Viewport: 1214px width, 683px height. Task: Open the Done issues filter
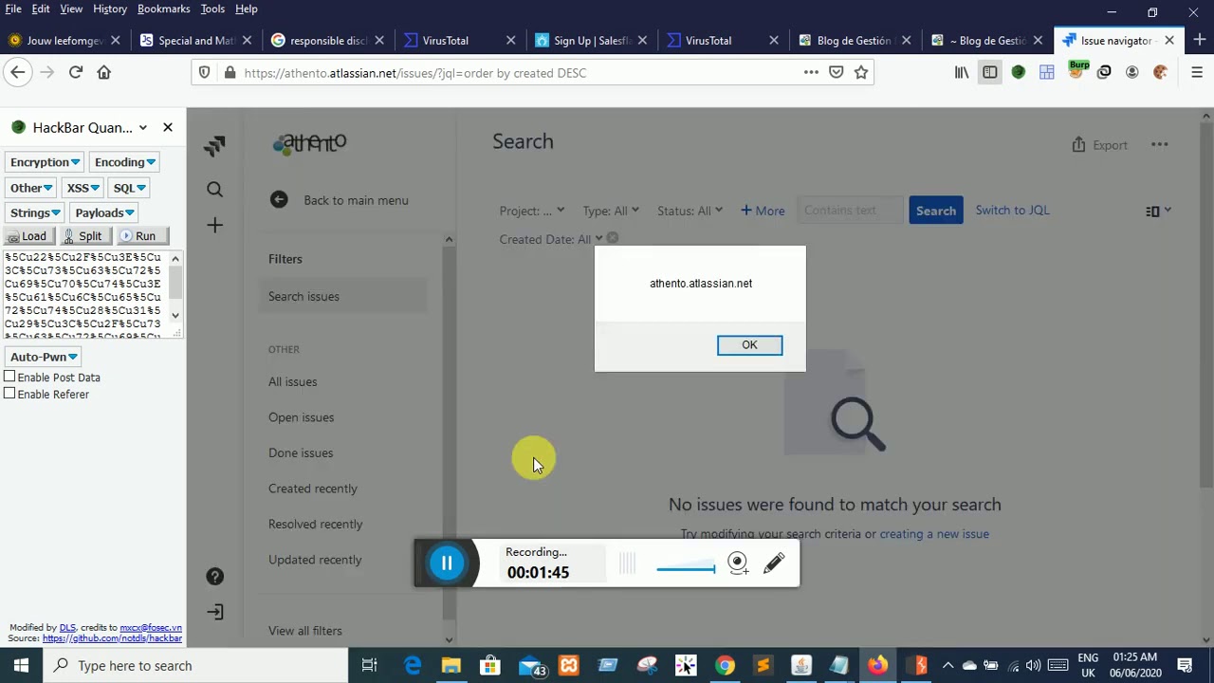coord(301,452)
